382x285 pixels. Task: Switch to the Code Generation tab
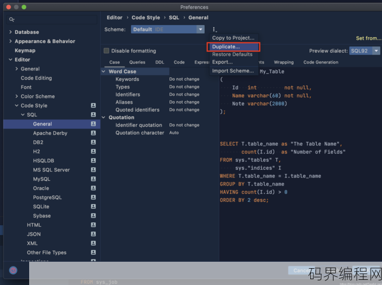point(321,62)
